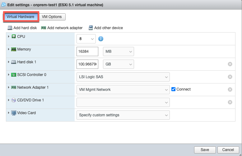Viewport: 242px width, 156px height.
Task: Open the Memory unit MB dropdown
Action: point(119,51)
